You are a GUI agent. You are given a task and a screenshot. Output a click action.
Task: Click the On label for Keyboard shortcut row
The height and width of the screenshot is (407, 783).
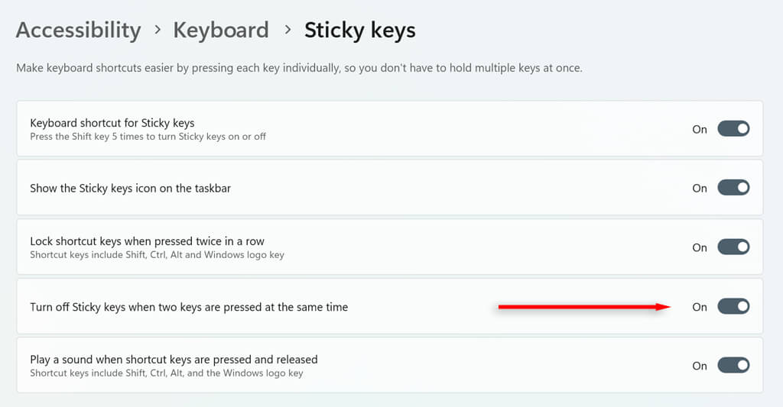pos(700,129)
